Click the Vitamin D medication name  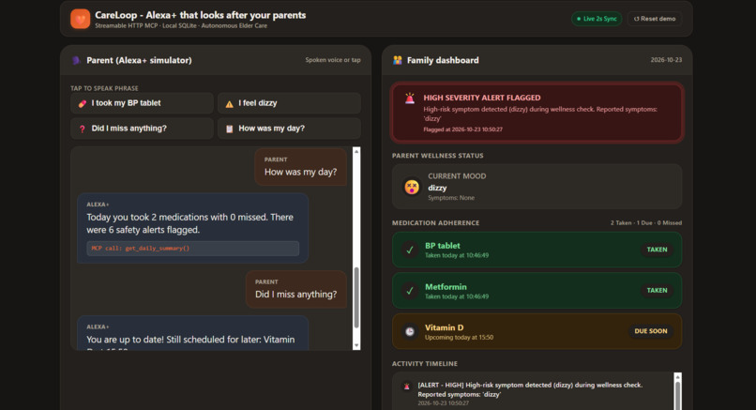coord(444,327)
